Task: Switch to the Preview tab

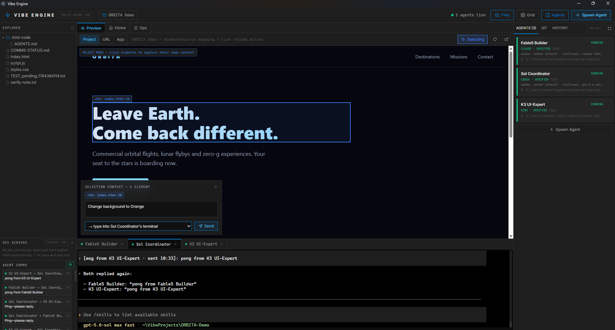Action: tap(91, 28)
